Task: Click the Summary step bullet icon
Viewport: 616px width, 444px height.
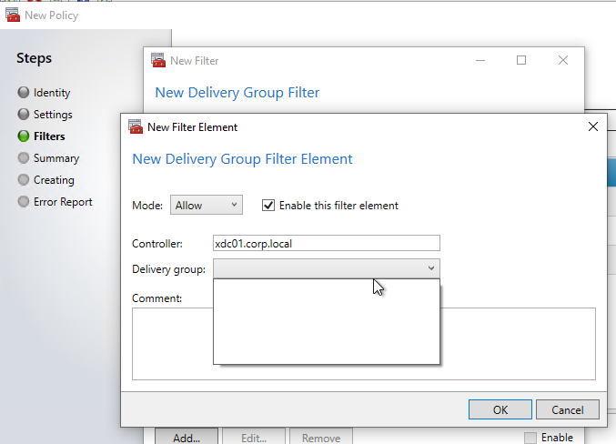Action: tap(24, 158)
